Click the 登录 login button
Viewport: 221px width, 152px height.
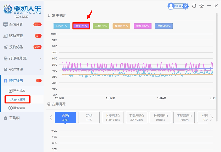[178, 6]
